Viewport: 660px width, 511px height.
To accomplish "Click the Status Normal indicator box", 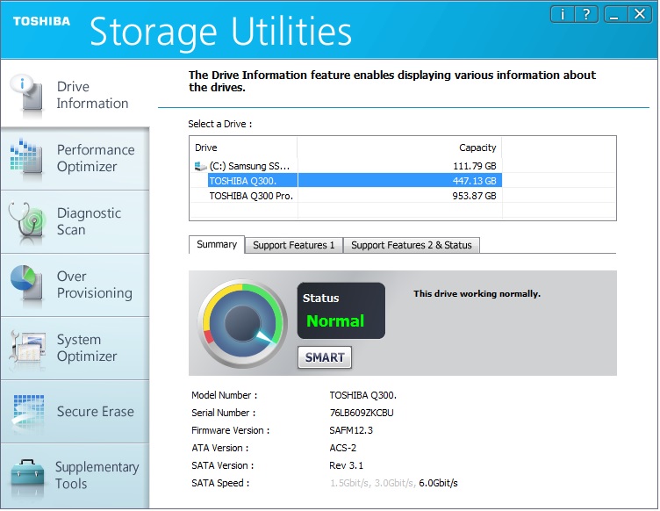I will pyautogui.click(x=341, y=311).
